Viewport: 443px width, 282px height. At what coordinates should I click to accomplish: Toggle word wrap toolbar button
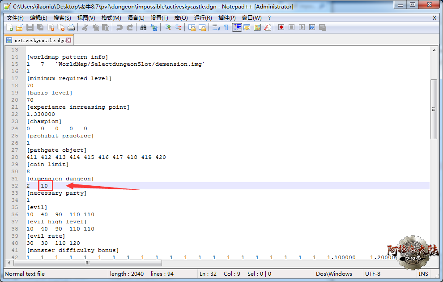[216, 28]
